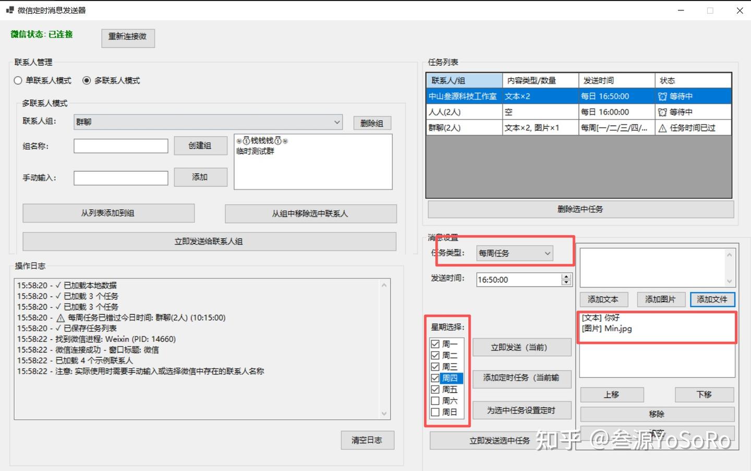Click the message text entry box

point(652,267)
